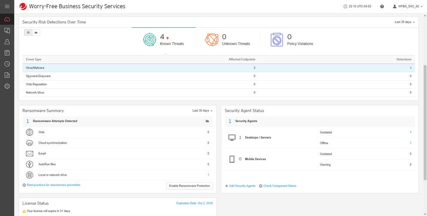This screenshot has height=216, width=427.
Task: Select the Web Reputation row
Action: click(x=218, y=84)
